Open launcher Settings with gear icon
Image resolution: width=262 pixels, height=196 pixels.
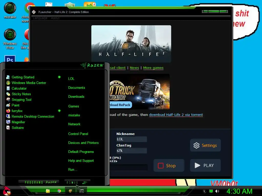205,145
